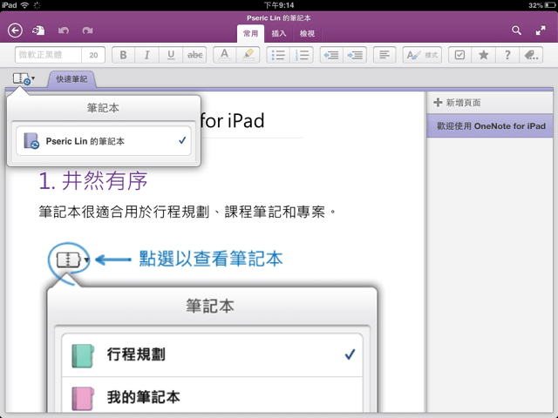Viewport: 558px width, 418px height.
Task: Add a star important tag
Action: 484,55
